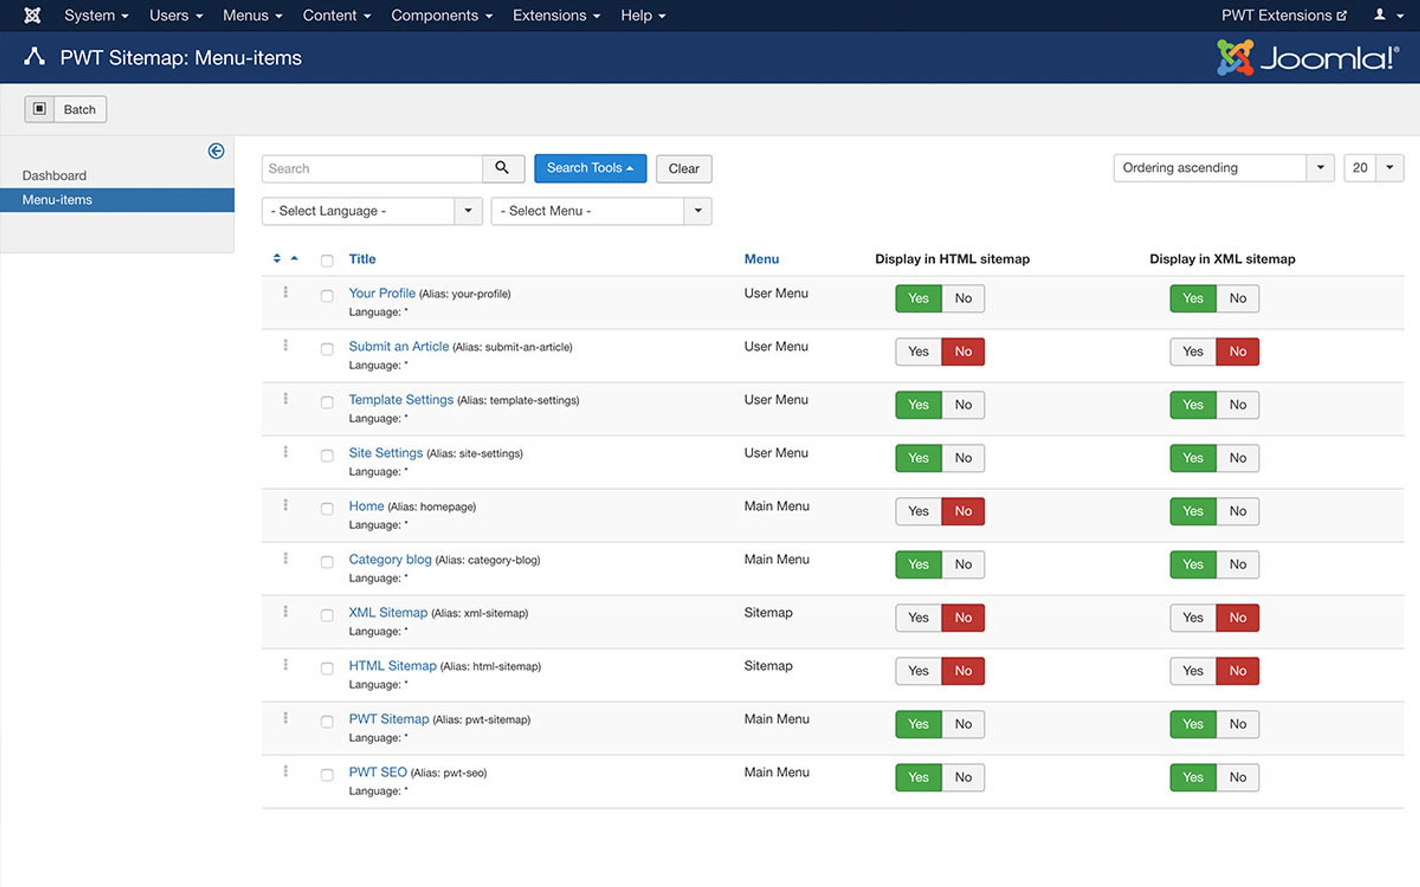1420x887 pixels.
Task: Click the PWT Sitemap header icon
Action: [x=34, y=57]
